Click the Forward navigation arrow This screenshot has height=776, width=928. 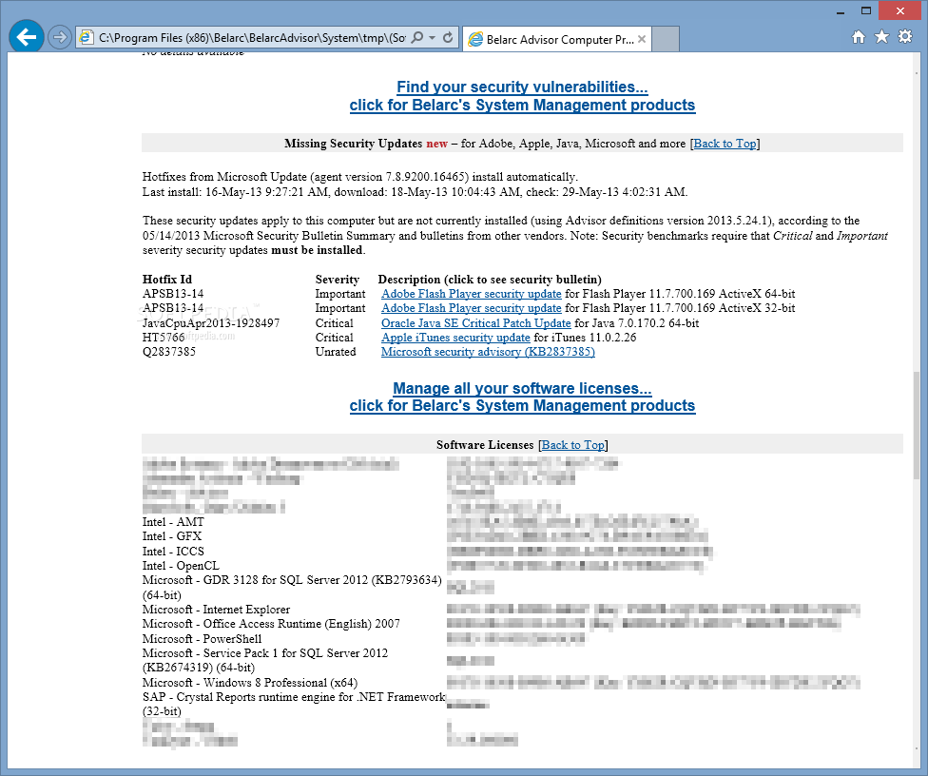click(x=59, y=38)
